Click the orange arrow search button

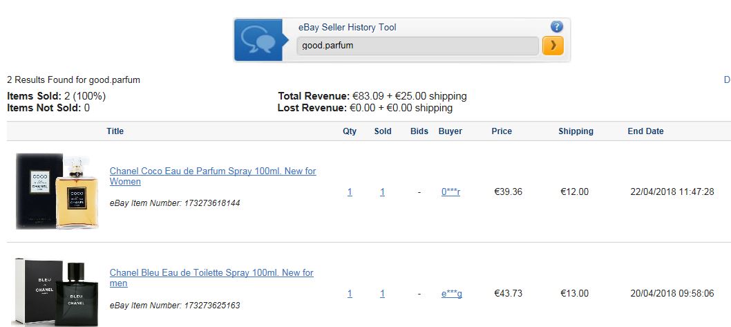(553, 46)
